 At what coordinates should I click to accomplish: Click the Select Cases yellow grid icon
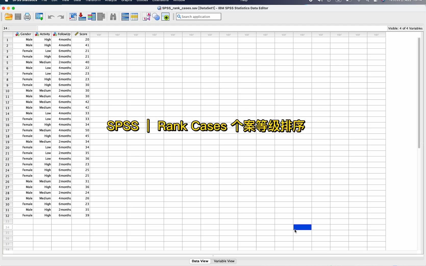tap(134, 17)
